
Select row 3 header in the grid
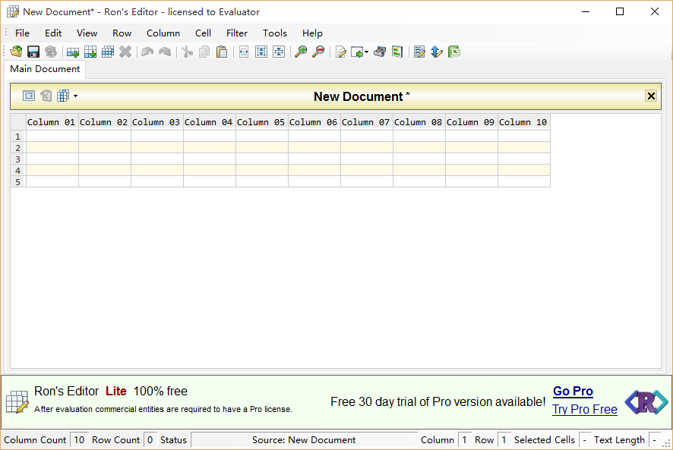click(x=17, y=159)
